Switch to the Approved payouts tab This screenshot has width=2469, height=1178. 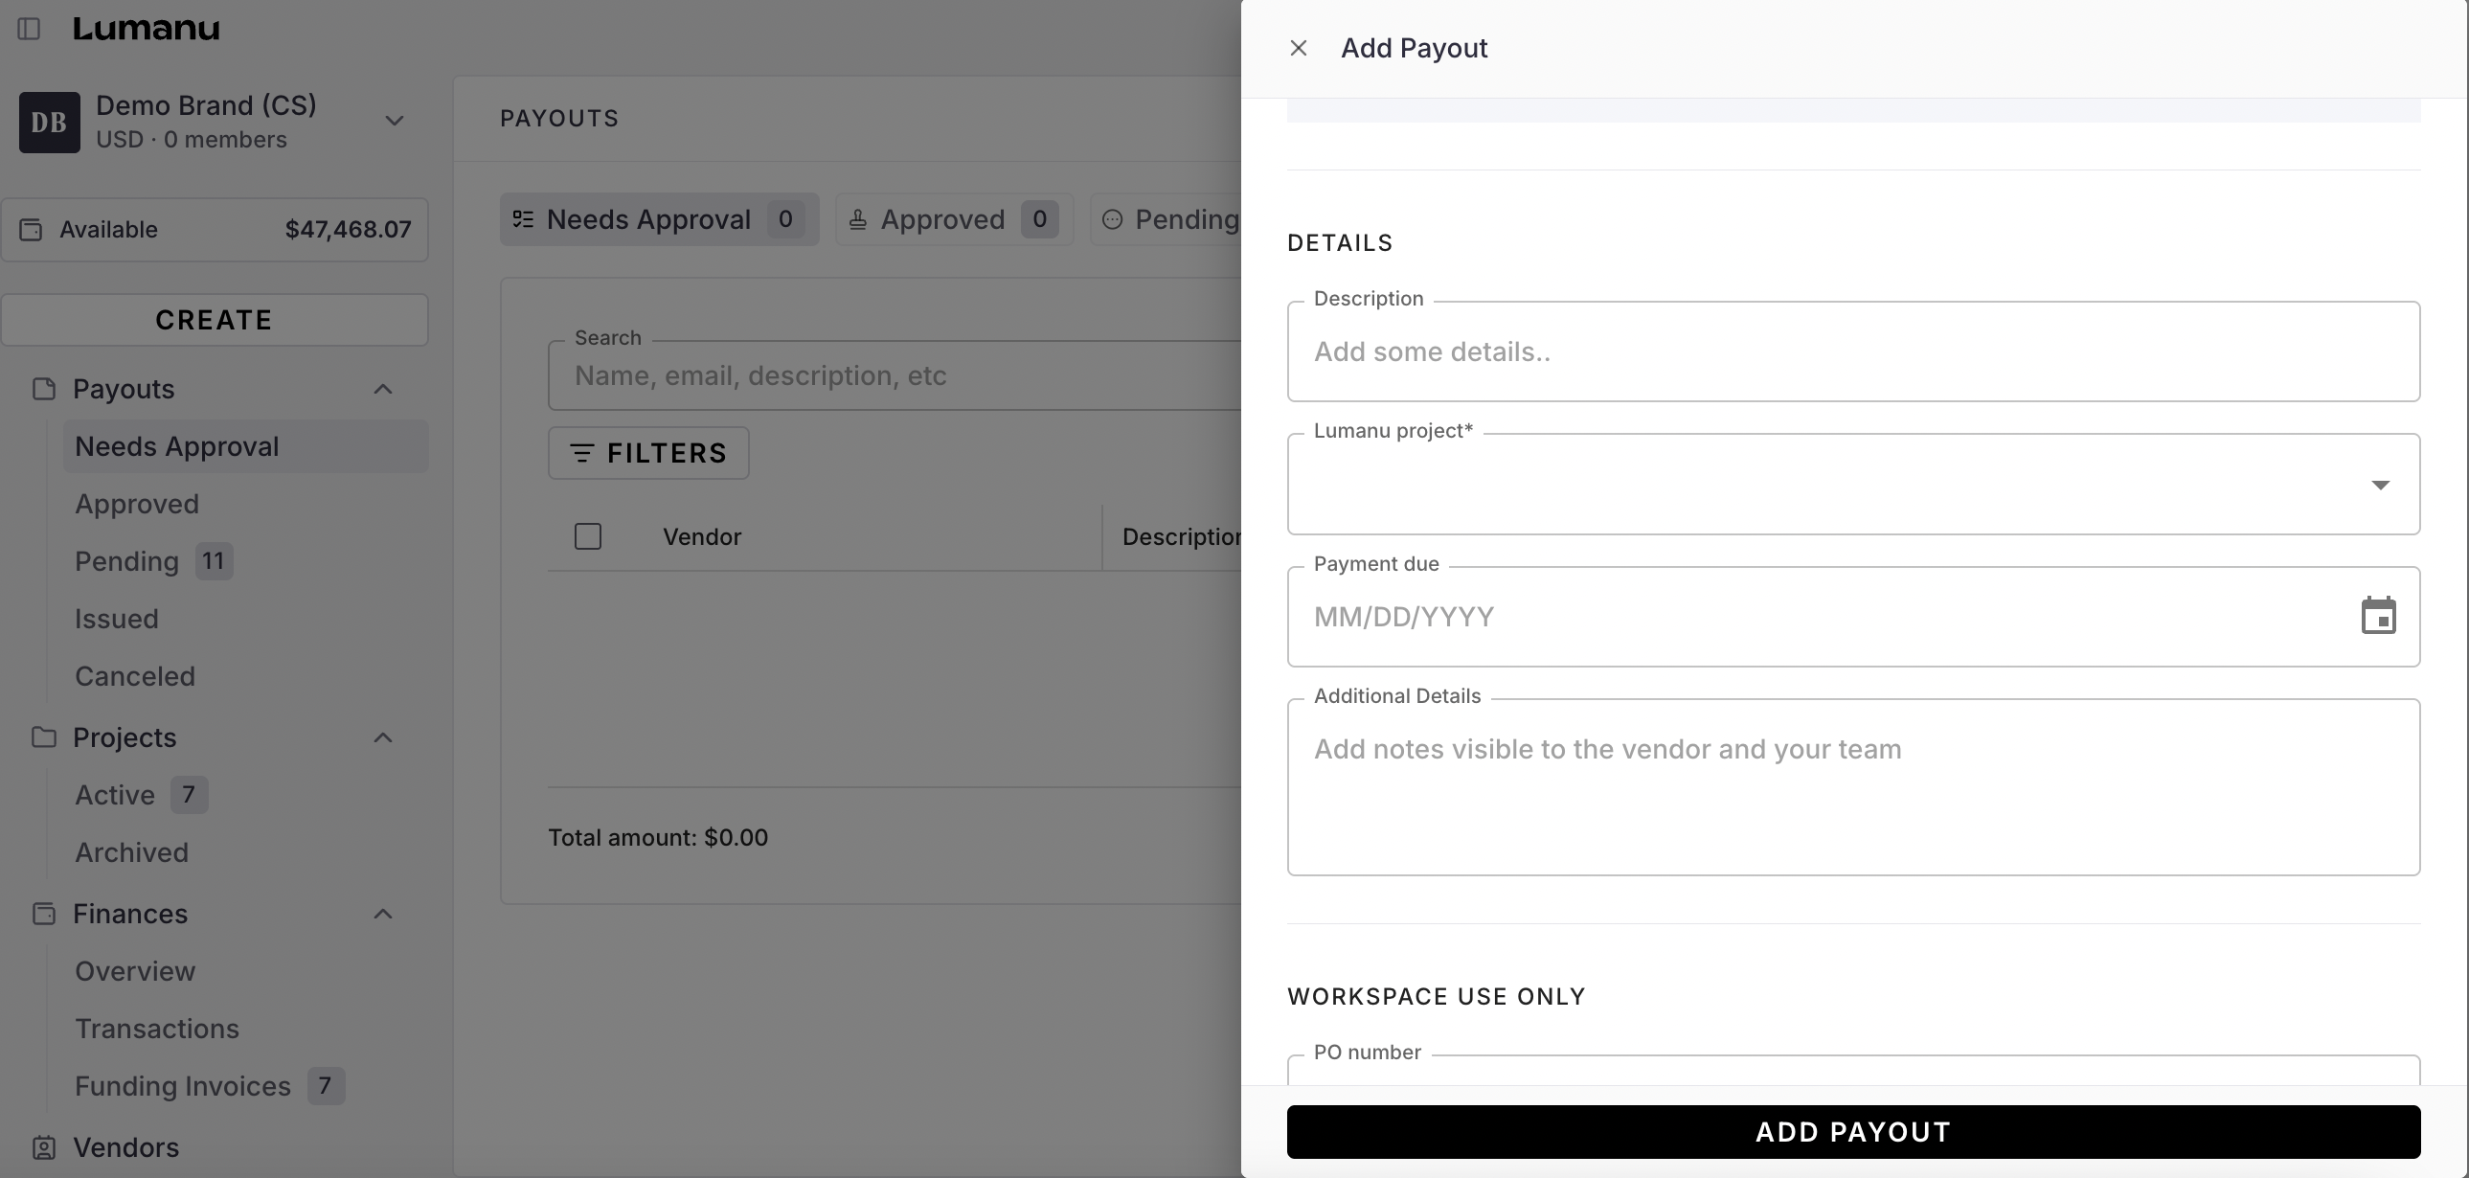coord(953,219)
